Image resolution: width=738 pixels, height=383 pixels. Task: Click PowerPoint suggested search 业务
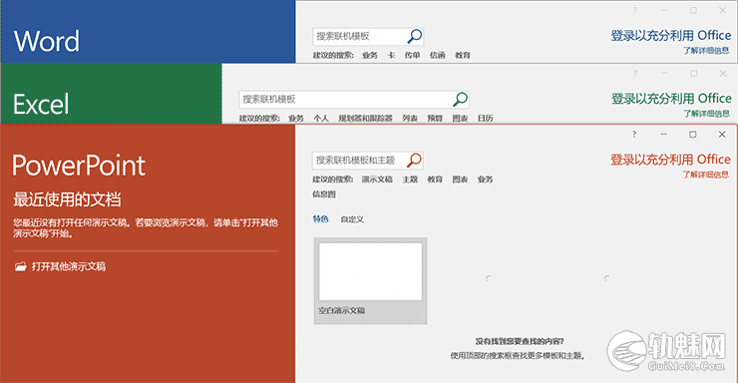[486, 180]
